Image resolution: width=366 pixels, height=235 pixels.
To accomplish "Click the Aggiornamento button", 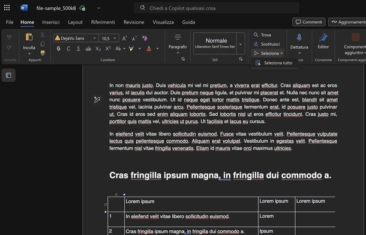I will 347,22.
